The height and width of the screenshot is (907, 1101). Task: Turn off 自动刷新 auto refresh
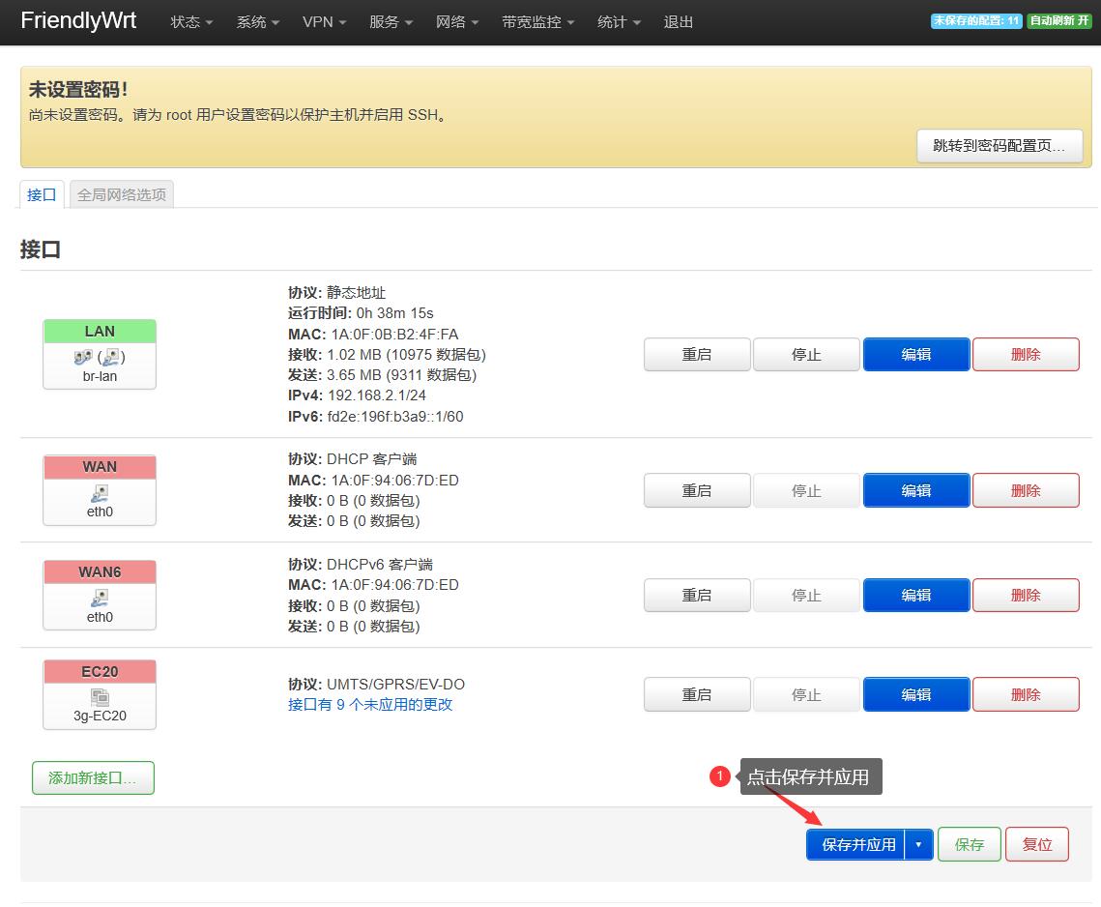[x=1059, y=19]
